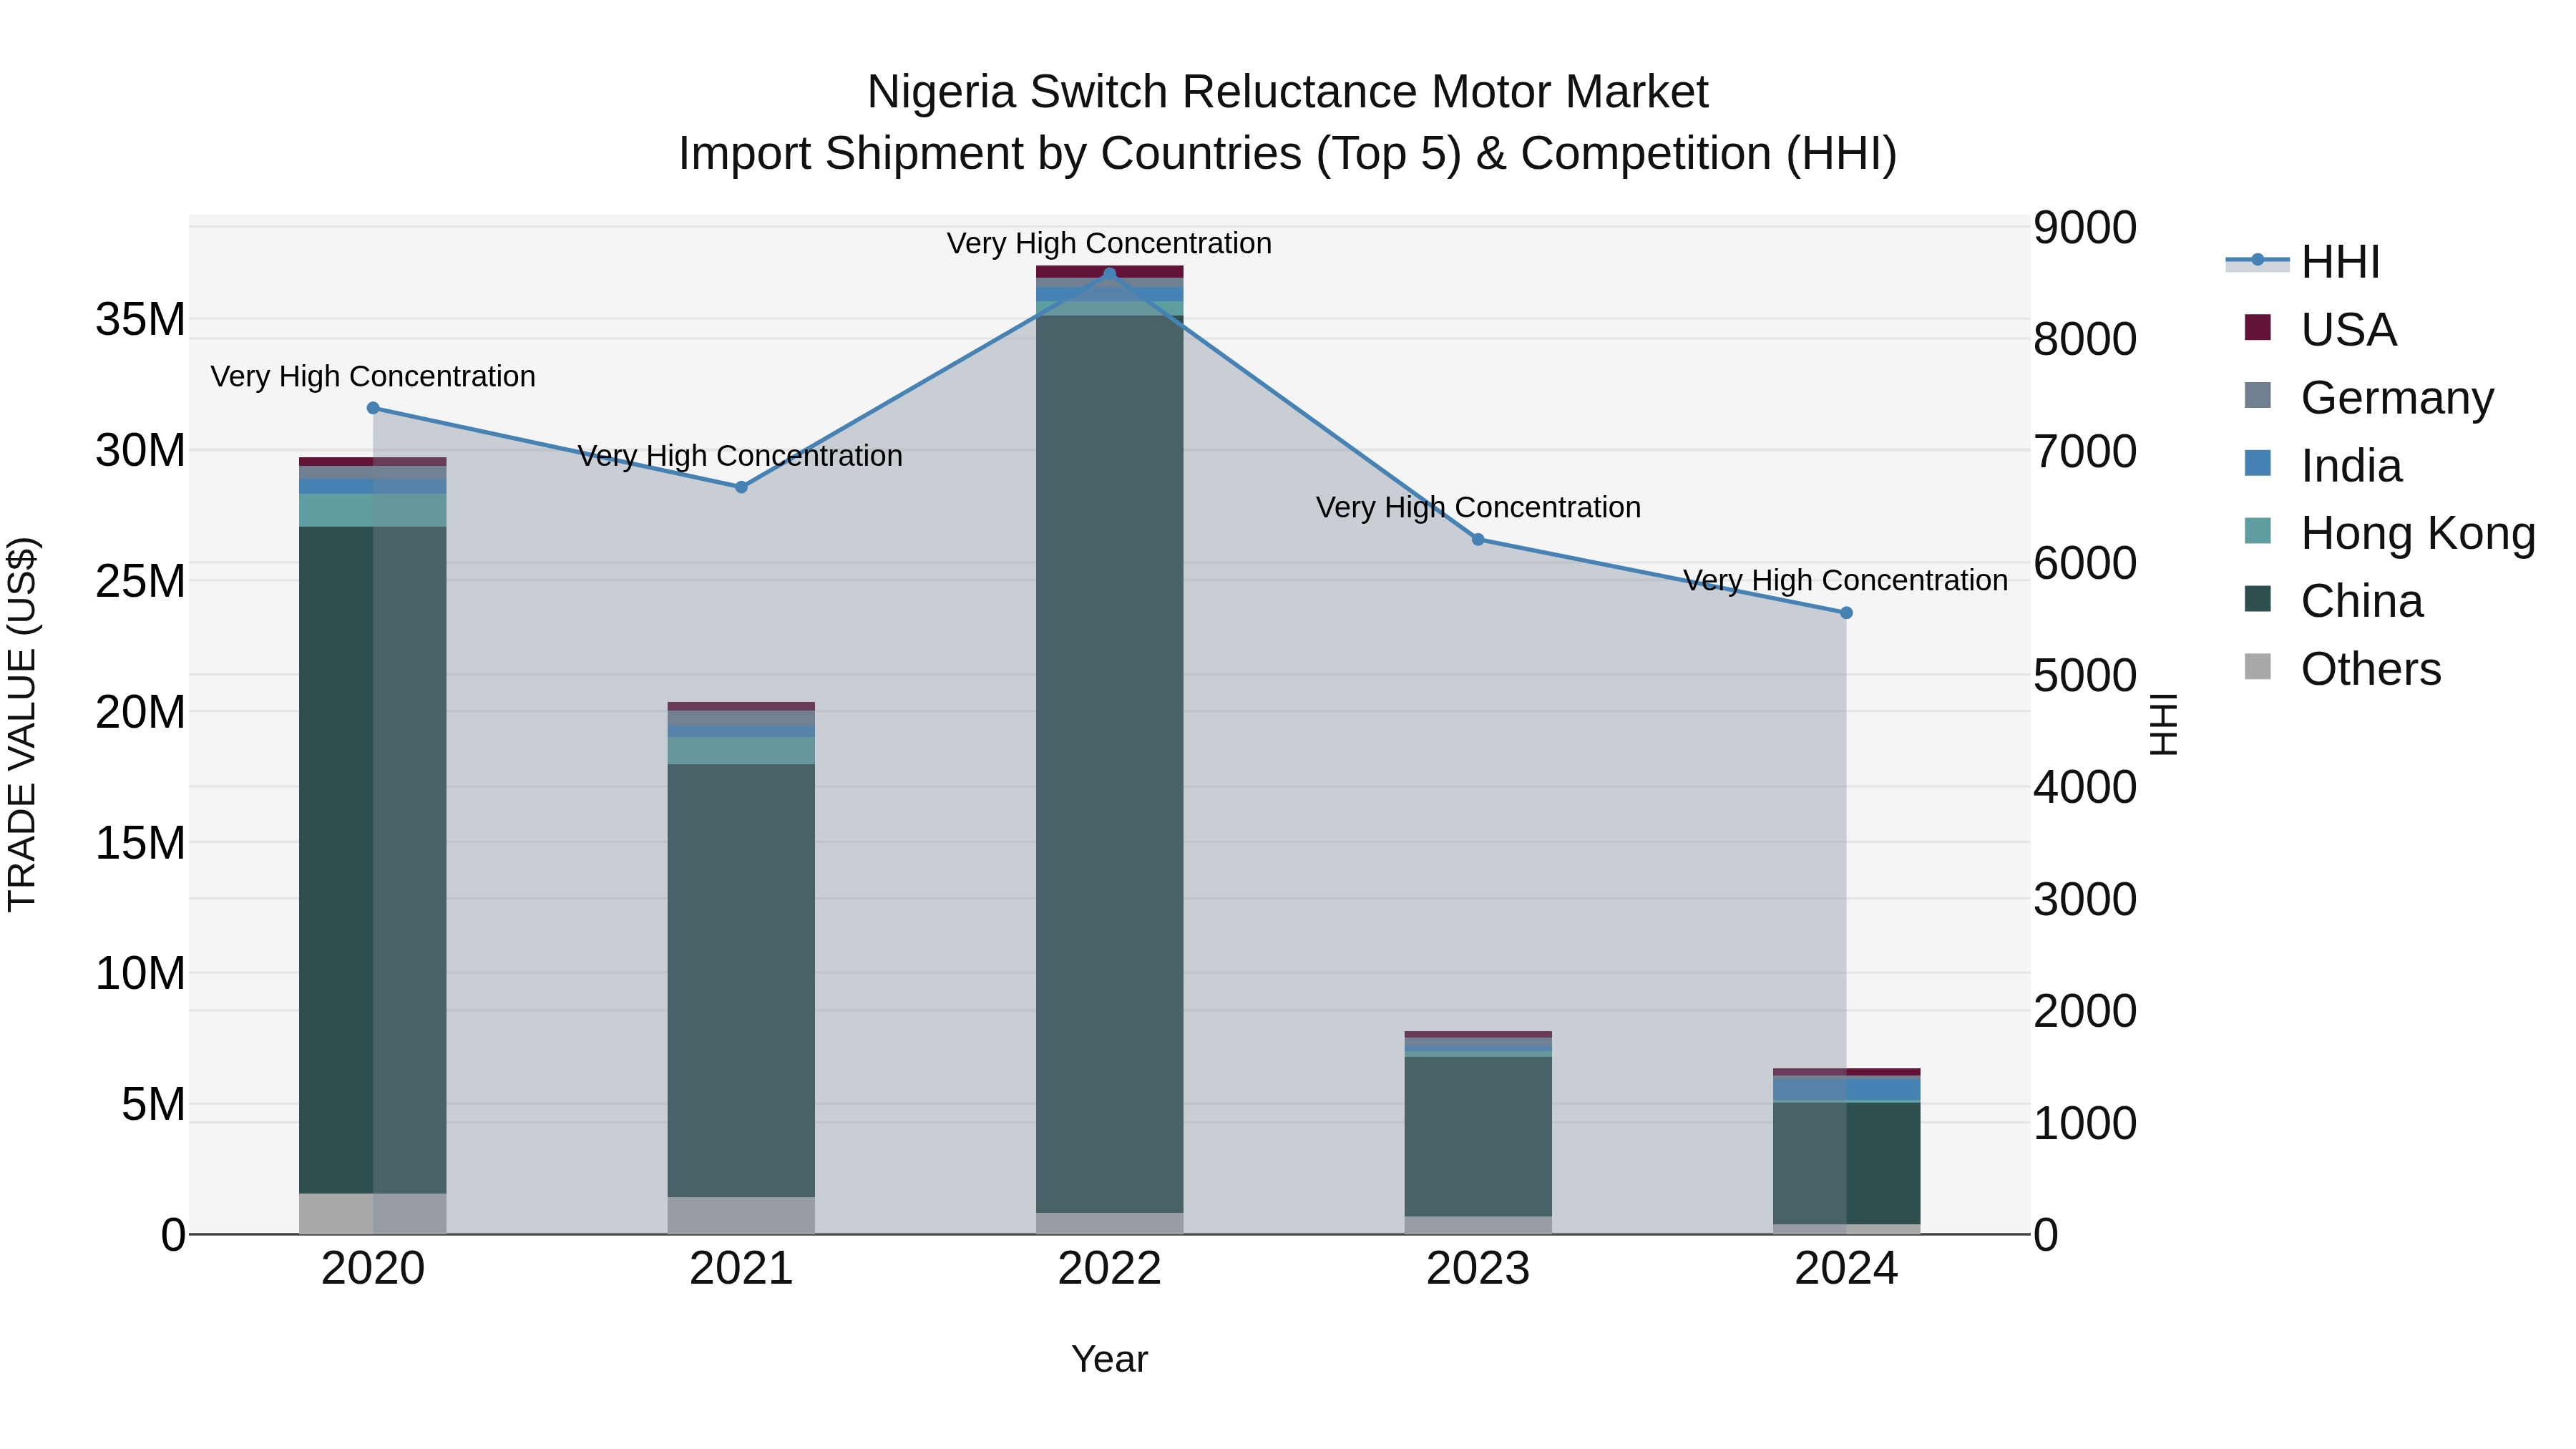This screenshot has height=1449, width=2576.
Task: Toggle the Hong Kong legend entry
Action: click(2390, 533)
